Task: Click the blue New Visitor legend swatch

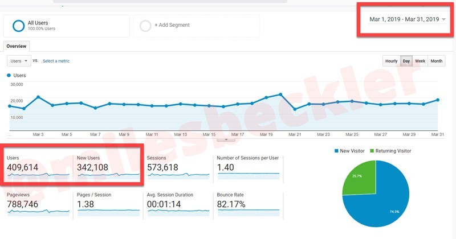Action: tap(336, 151)
